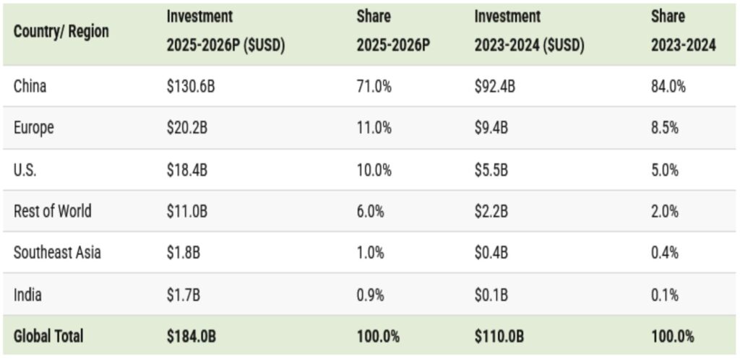This screenshot has width=740, height=359.
Task: Click the Investment 2023-2024 ($USD) header
Action: [529, 30]
